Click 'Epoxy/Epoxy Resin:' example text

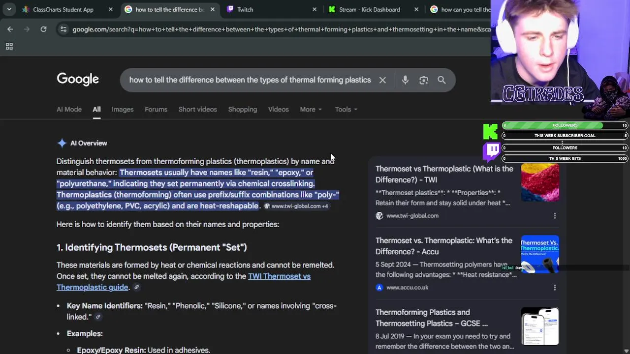(x=111, y=350)
